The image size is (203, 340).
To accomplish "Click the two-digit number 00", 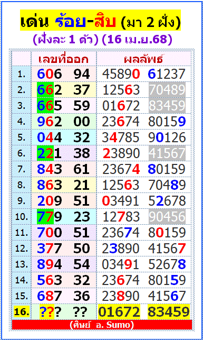I will coord(82,122).
